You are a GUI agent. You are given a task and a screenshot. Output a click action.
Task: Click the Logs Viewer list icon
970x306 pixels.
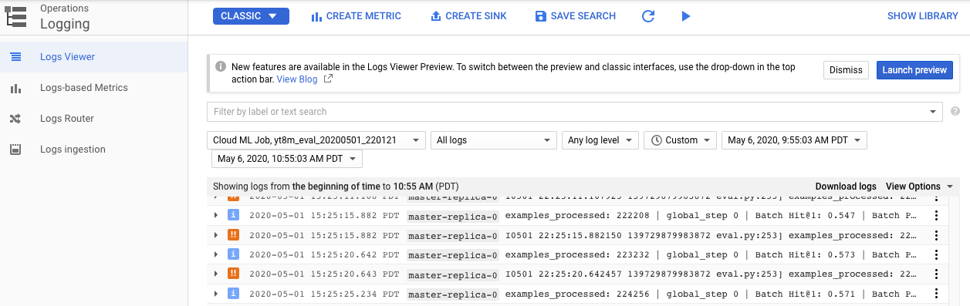15,57
